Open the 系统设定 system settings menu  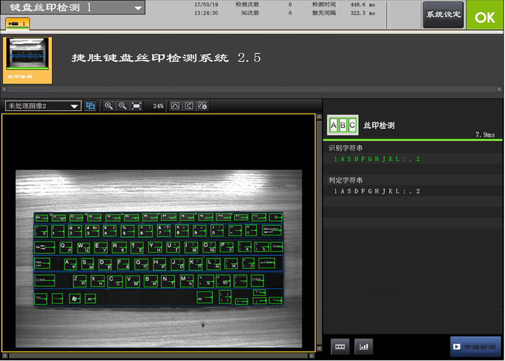pos(443,15)
